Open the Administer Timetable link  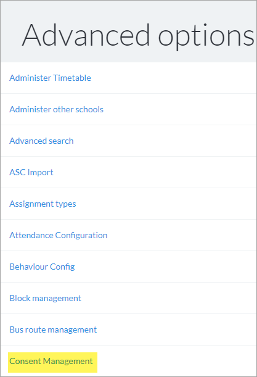click(50, 78)
